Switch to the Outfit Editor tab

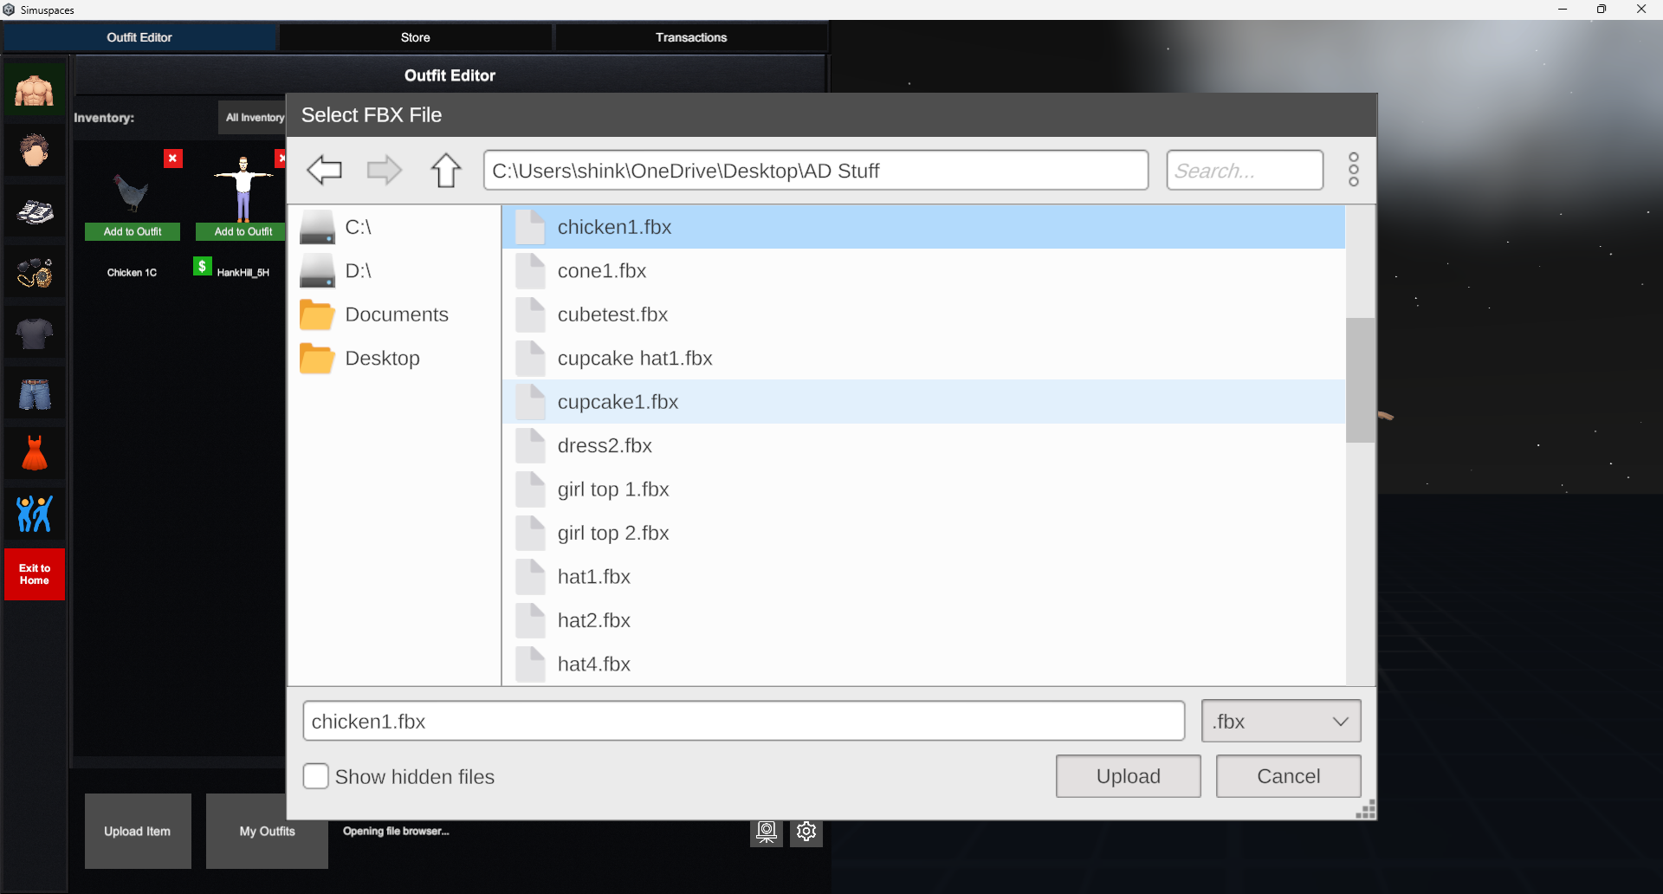139,37
